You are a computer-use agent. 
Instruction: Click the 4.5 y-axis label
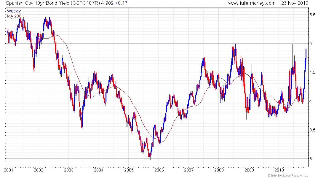coord(312,72)
